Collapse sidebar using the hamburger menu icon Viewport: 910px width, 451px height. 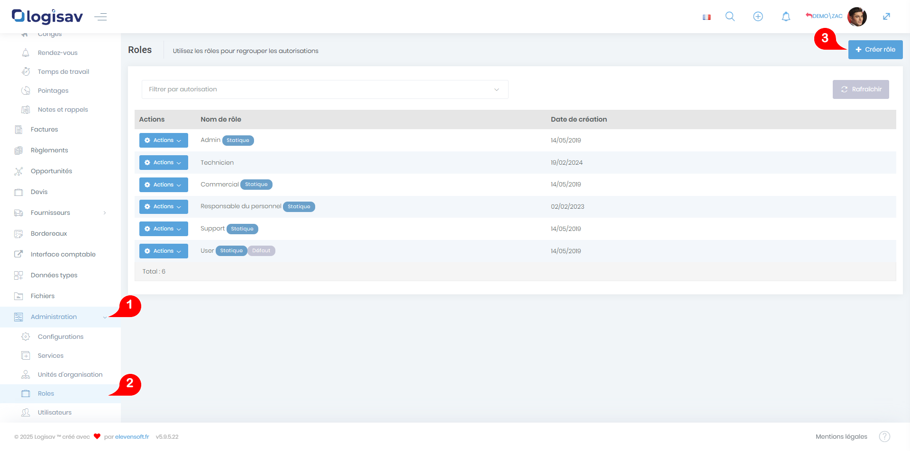pyautogui.click(x=100, y=17)
